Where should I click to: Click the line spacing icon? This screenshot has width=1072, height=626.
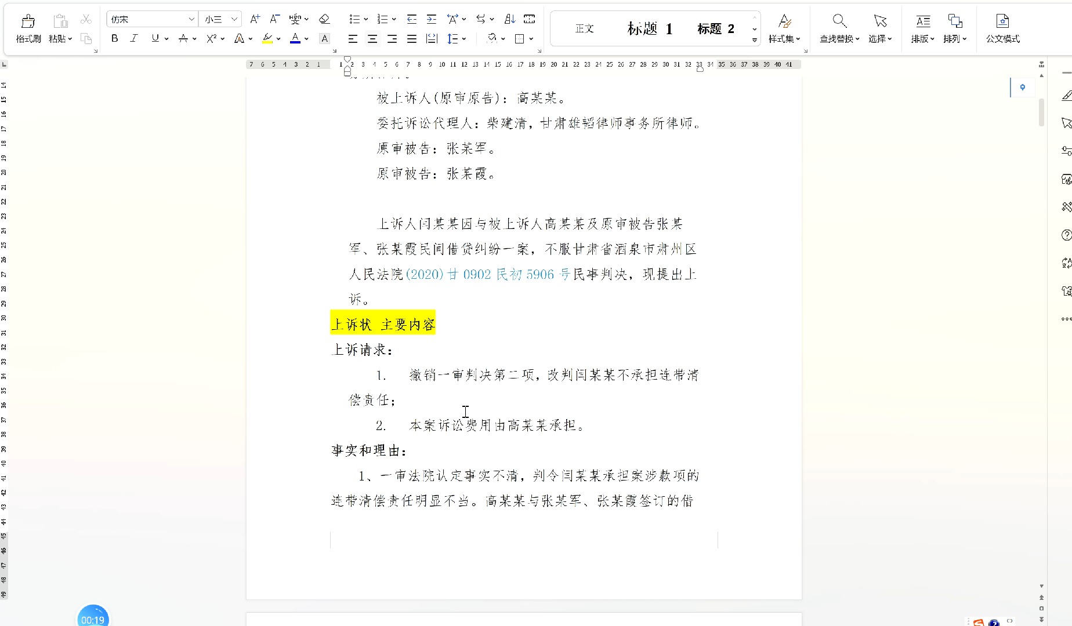pyautogui.click(x=452, y=39)
